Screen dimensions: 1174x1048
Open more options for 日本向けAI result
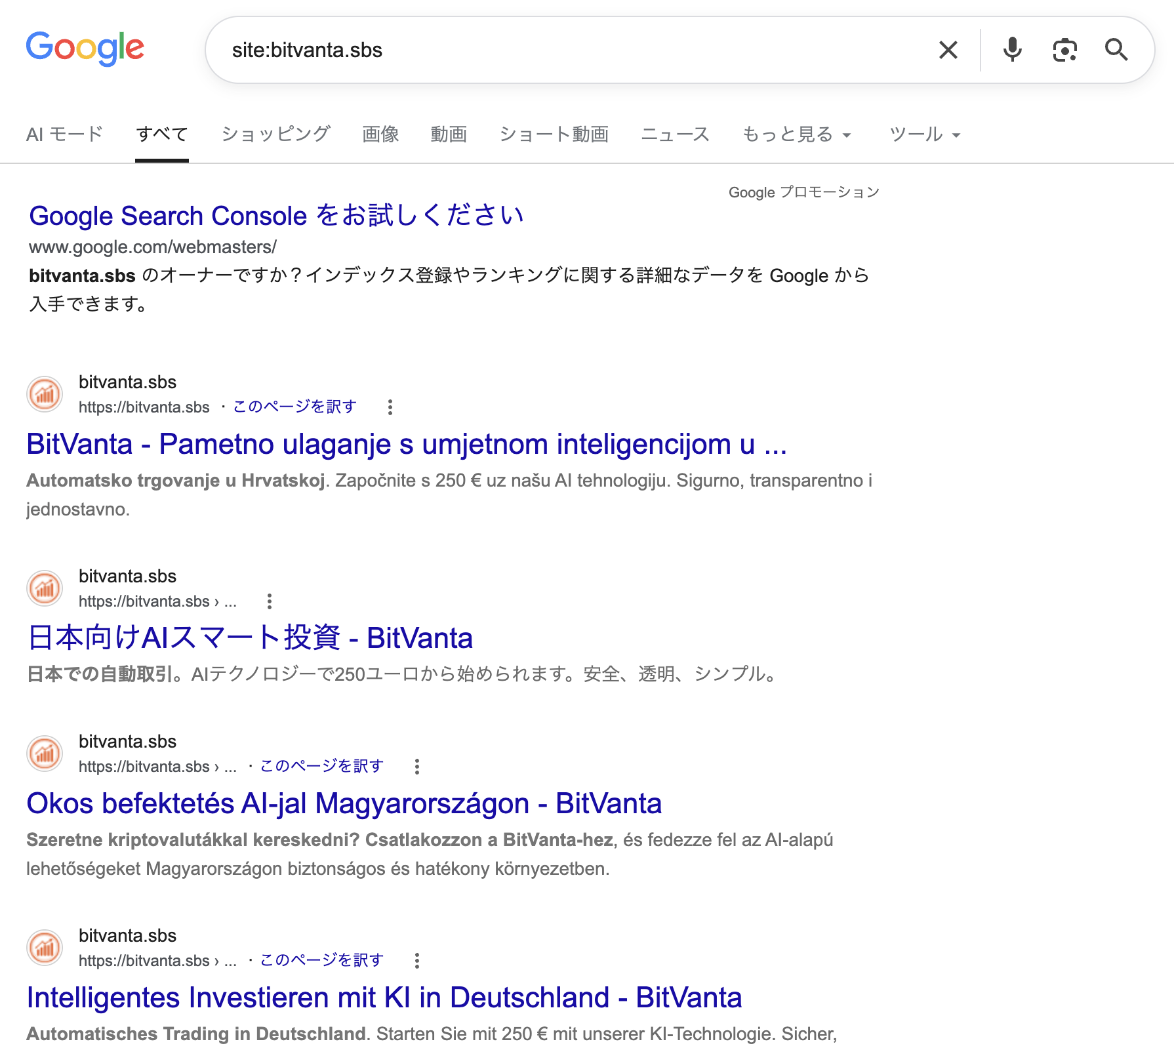click(270, 601)
